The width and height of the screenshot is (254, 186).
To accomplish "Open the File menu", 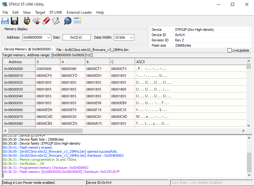I will (x=5, y=12).
